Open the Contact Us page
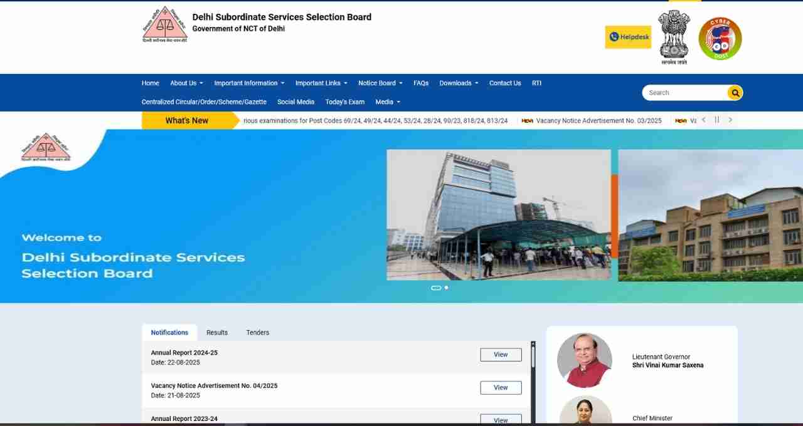 point(505,83)
